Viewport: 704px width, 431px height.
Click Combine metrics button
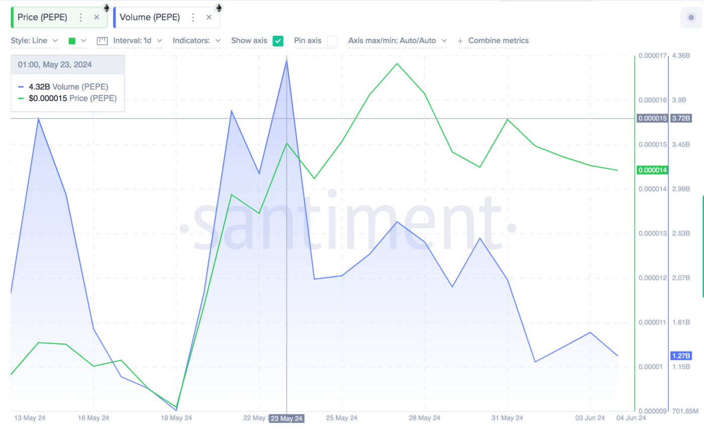[x=493, y=40]
